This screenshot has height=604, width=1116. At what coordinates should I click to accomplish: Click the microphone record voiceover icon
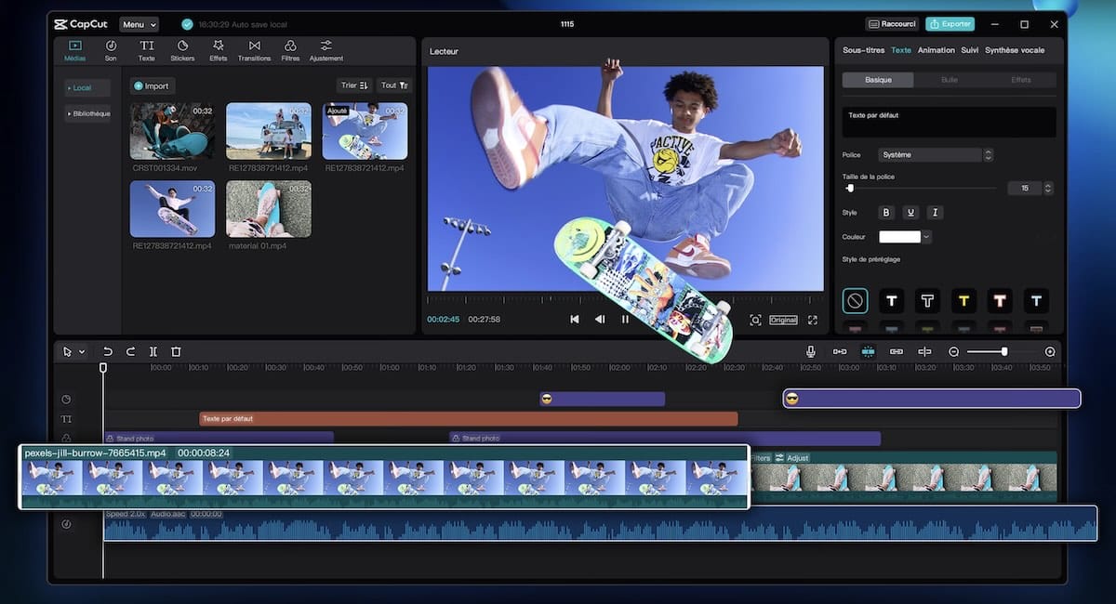[811, 352]
